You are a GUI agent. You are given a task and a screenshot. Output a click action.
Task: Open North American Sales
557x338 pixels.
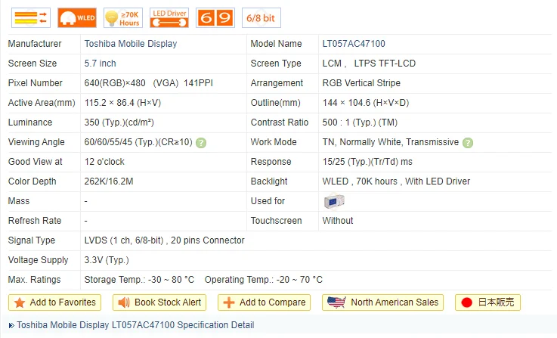[x=382, y=302]
